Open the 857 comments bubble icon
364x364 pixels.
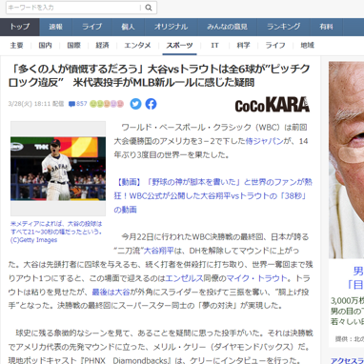[71, 104]
